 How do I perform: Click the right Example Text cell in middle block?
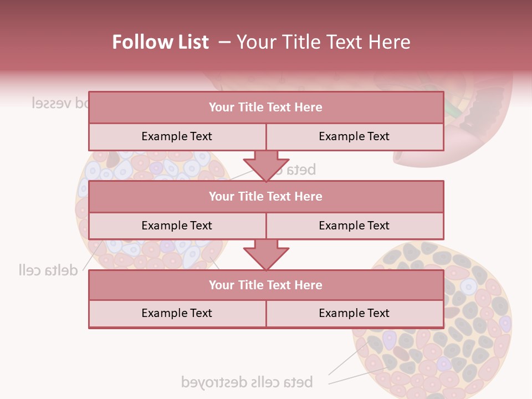point(355,226)
